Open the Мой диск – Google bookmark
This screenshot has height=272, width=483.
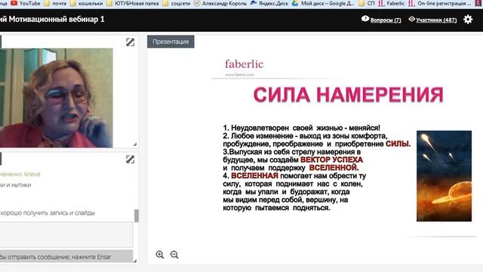click(323, 3)
